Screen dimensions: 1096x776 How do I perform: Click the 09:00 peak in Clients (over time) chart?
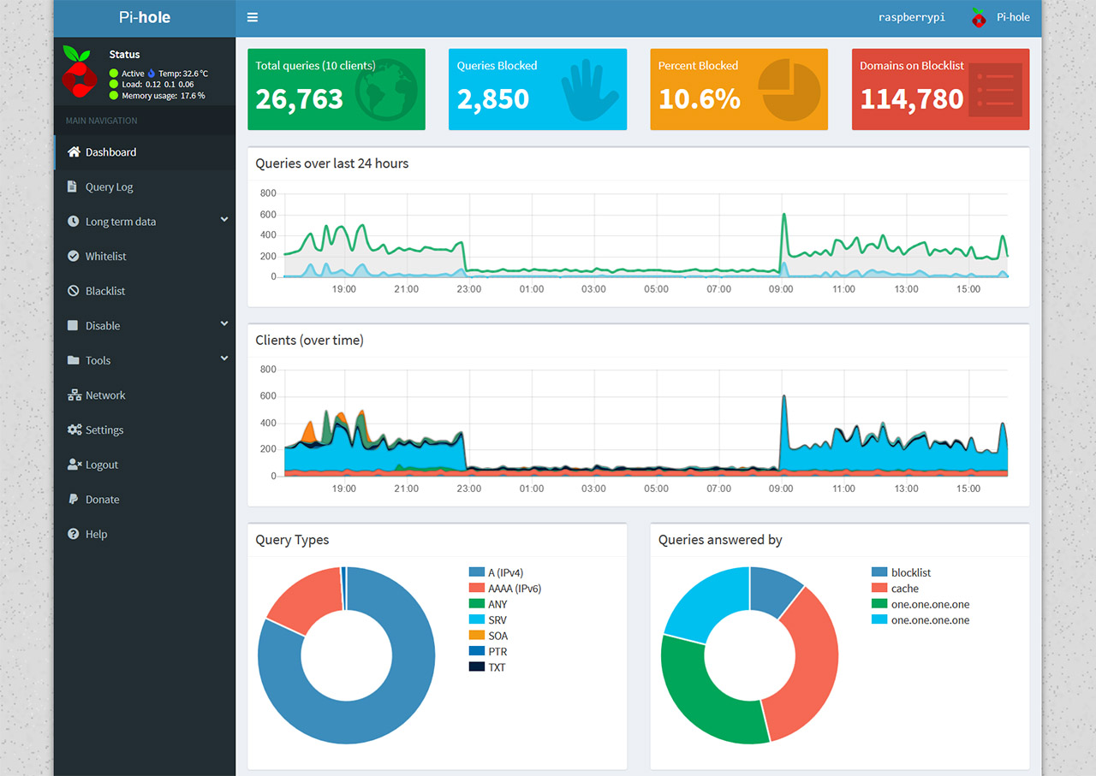point(783,398)
